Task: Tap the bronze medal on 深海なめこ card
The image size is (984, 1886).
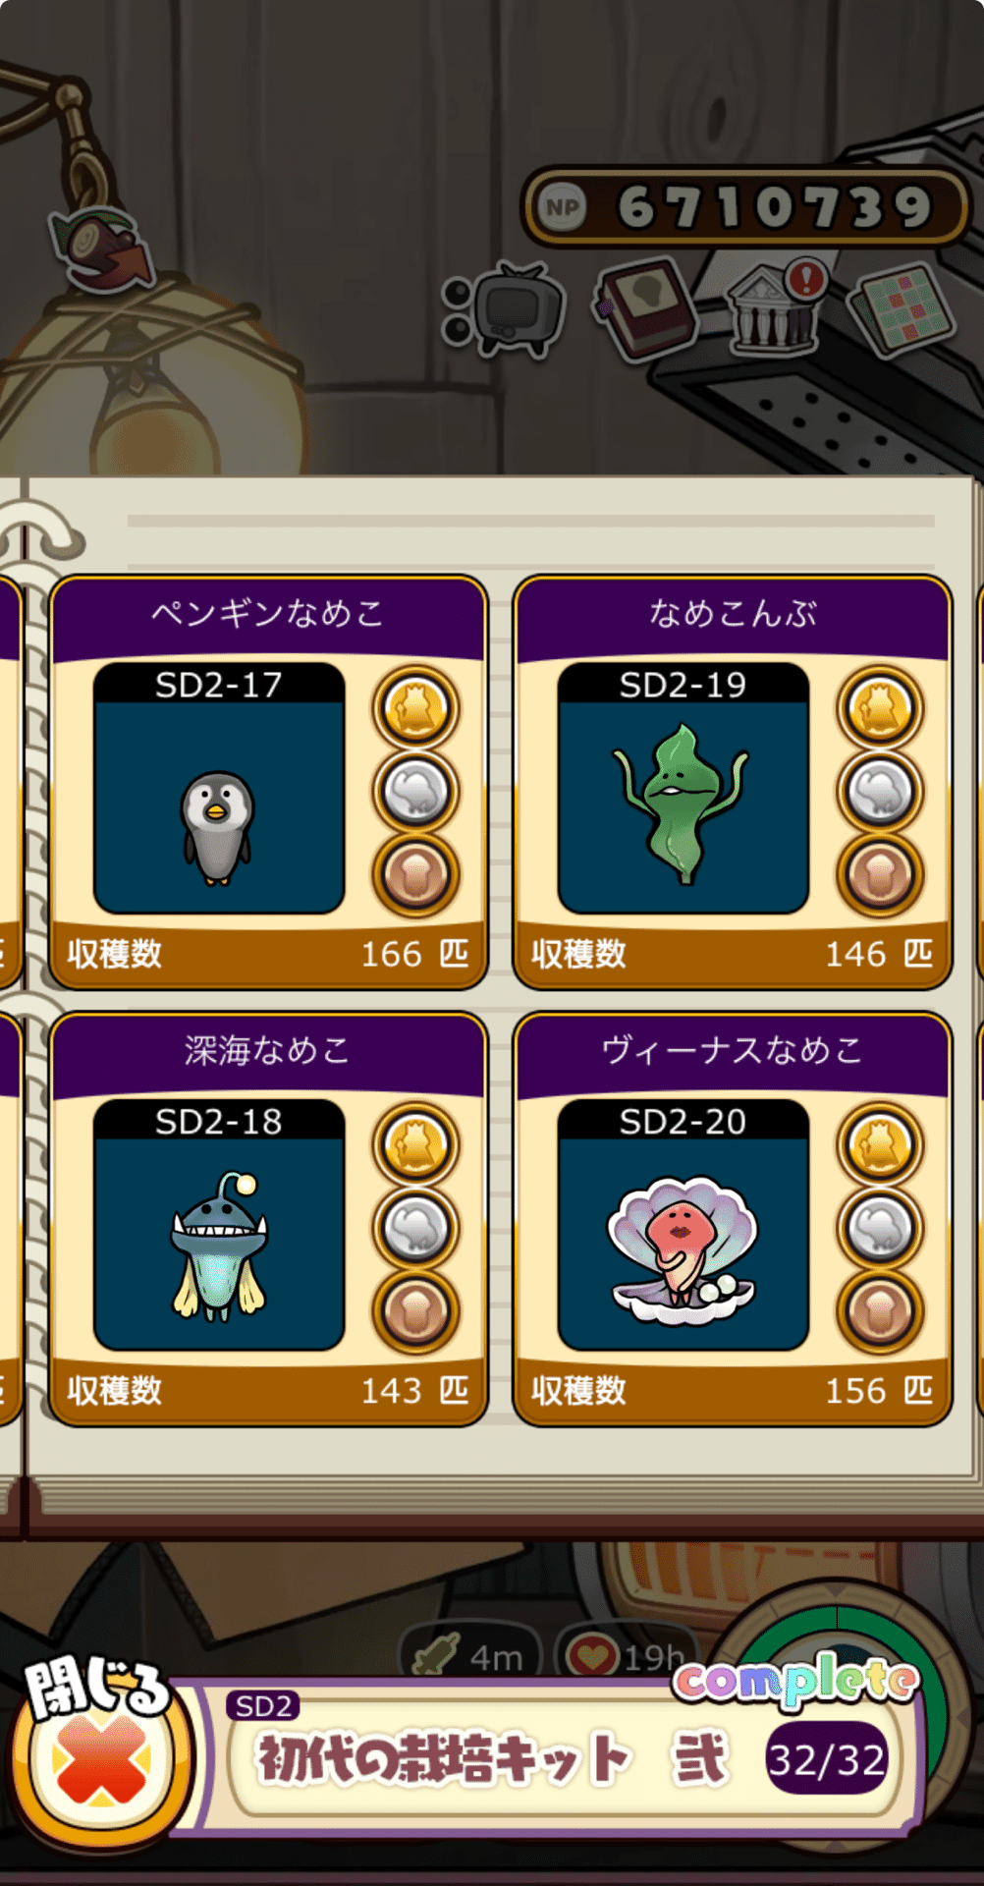Action: tap(415, 1310)
